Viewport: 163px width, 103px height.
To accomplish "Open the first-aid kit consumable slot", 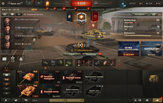I will [x=105, y=63].
